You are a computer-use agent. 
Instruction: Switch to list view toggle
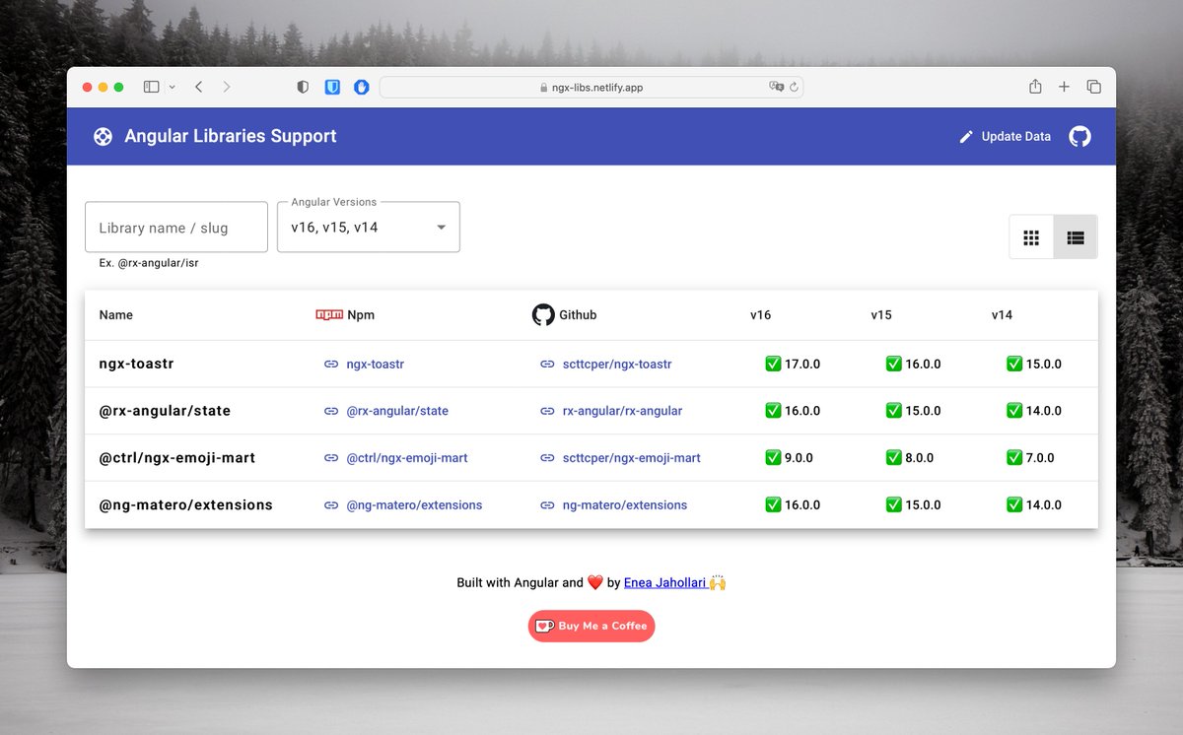click(x=1076, y=237)
